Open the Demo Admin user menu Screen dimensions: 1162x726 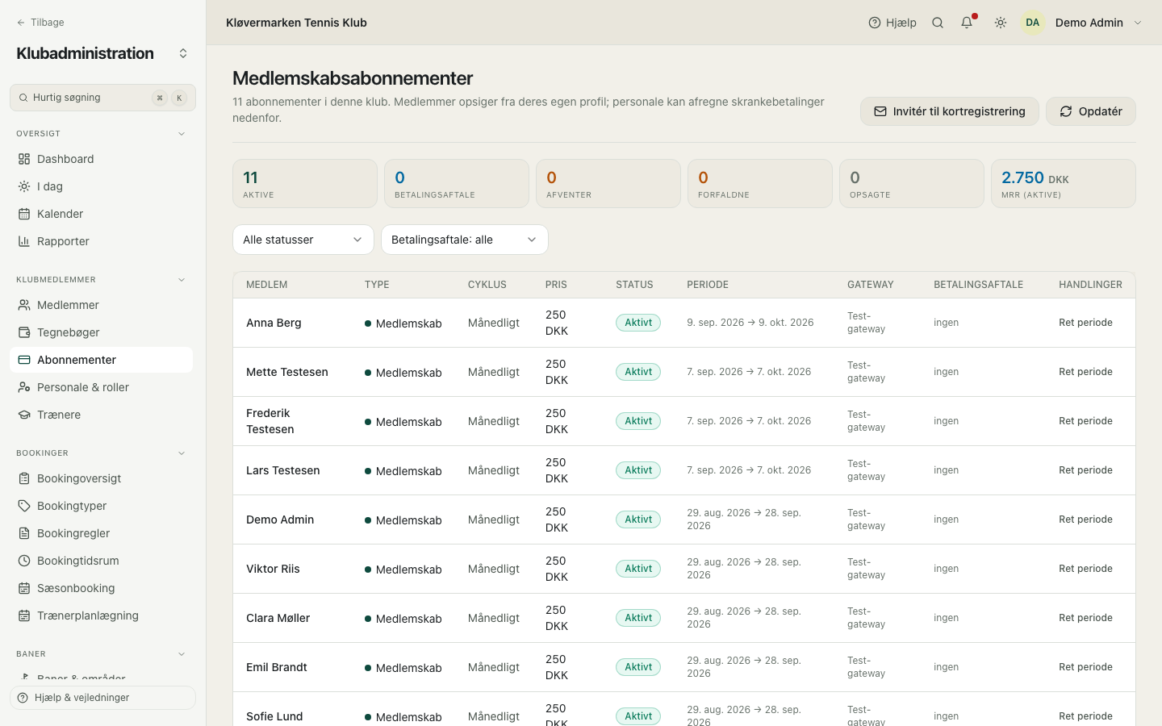(1082, 23)
